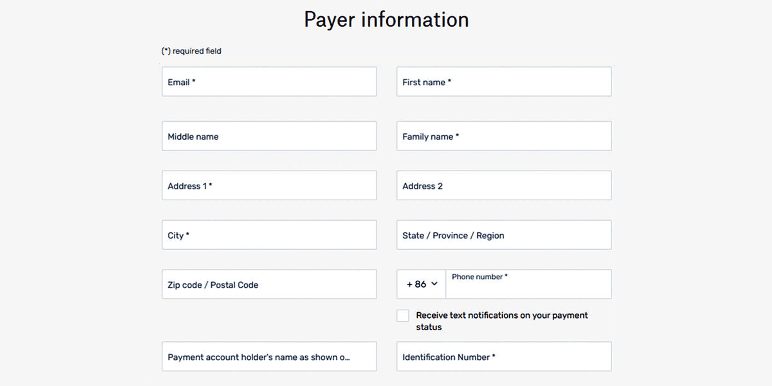Screen dimensions: 772x386
Task: Click the Identification Number field
Action: (x=504, y=356)
